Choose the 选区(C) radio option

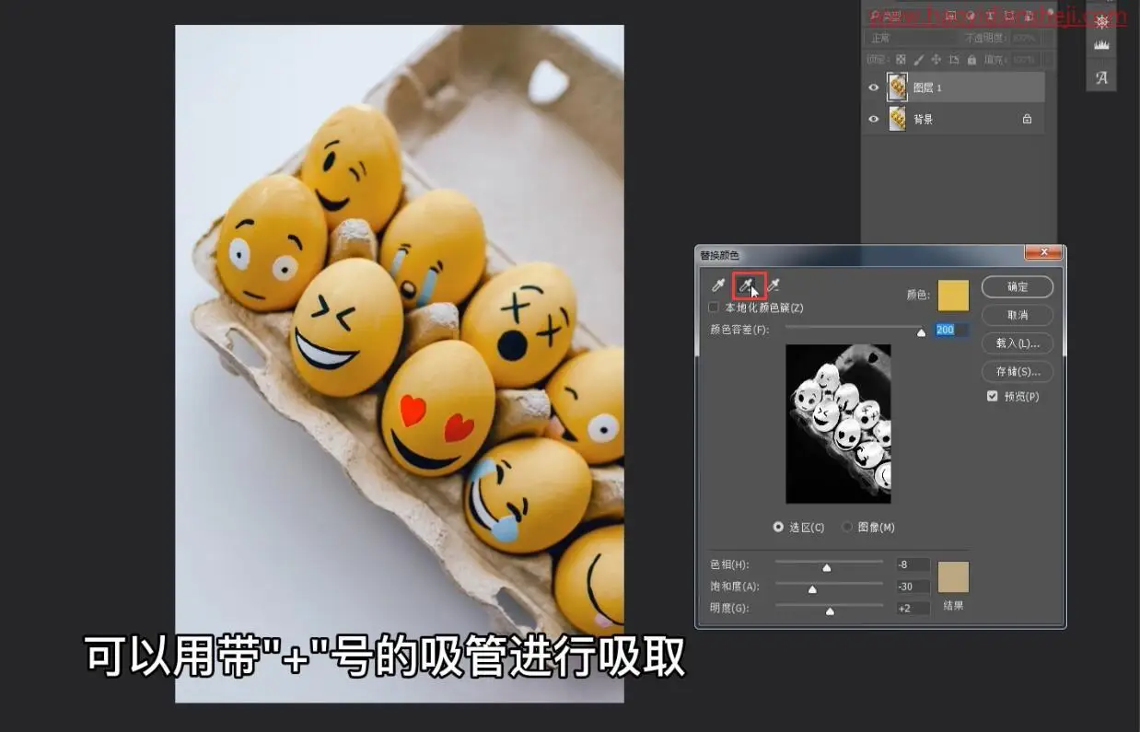click(778, 527)
